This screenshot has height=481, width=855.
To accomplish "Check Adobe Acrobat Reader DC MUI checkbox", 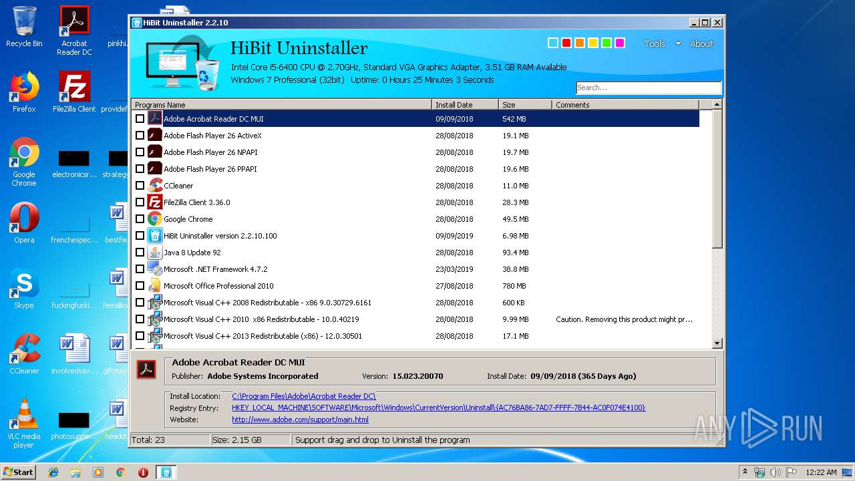I will 140,118.
